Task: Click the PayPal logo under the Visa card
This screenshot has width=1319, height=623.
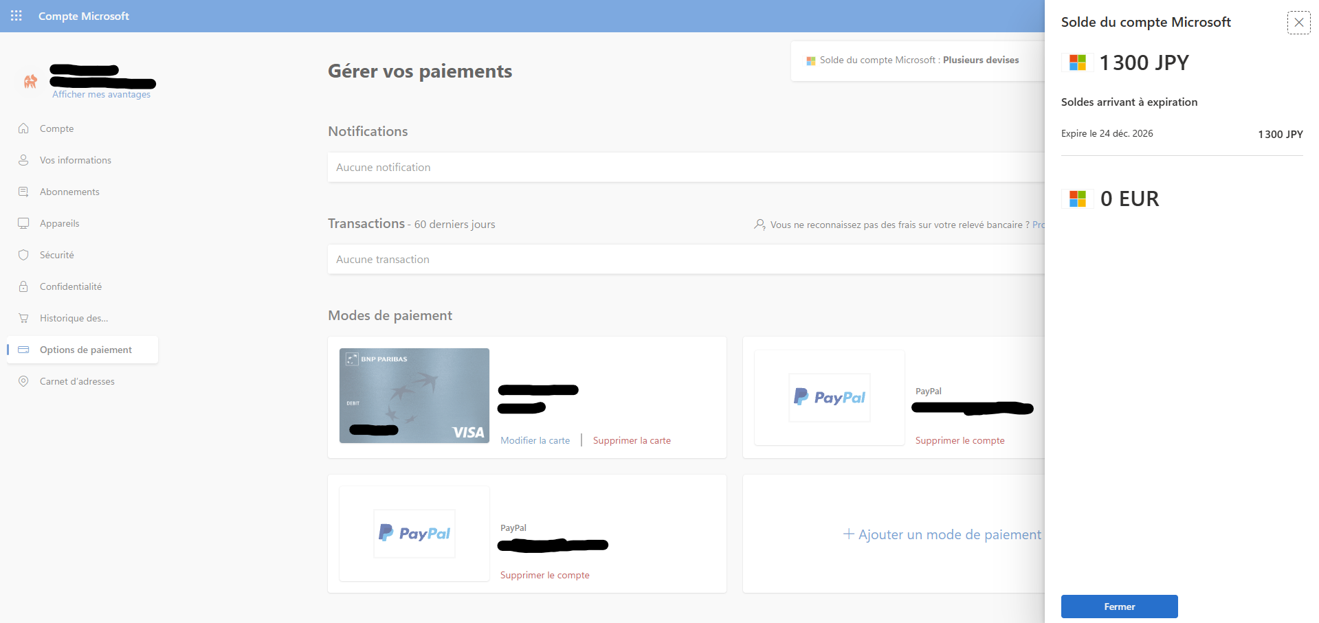Action: [x=414, y=534]
